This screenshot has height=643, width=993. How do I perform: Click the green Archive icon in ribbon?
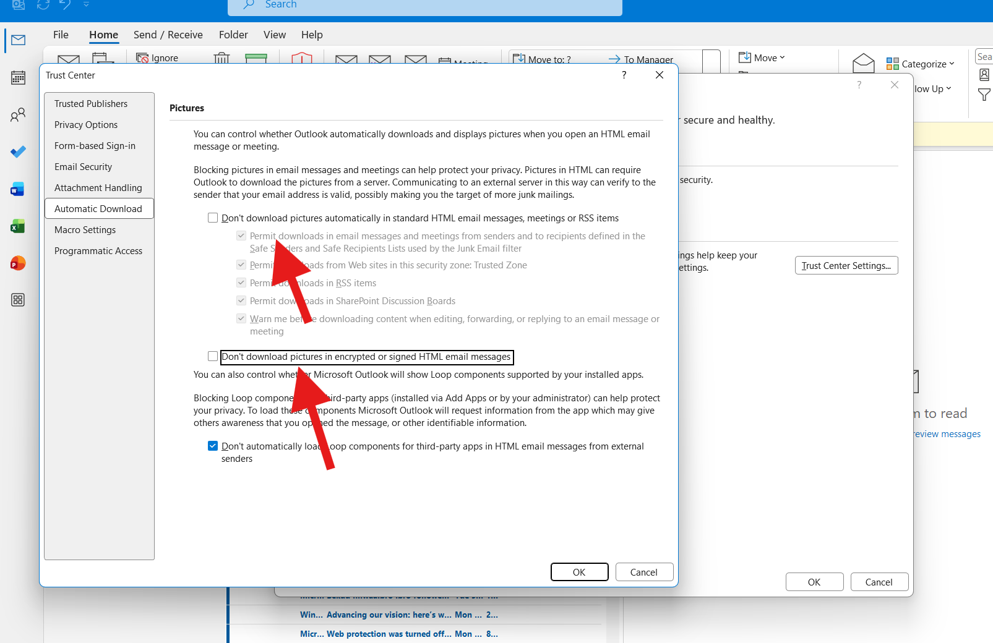click(256, 59)
